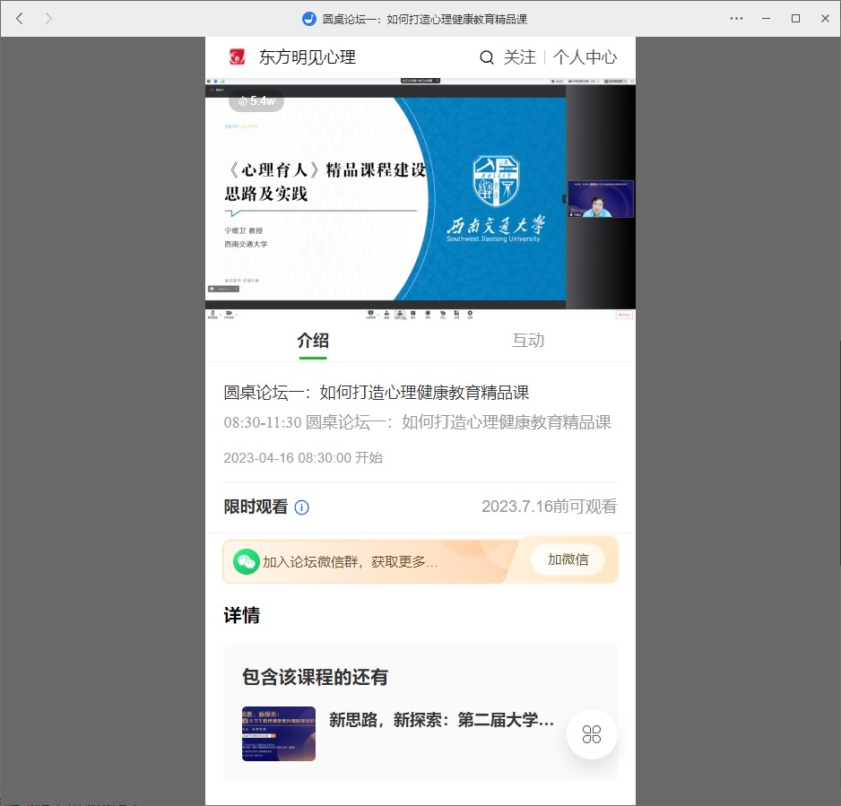This screenshot has width=841, height=806.
Task: Click the info icon beside 限时观看
Action: pyautogui.click(x=302, y=507)
